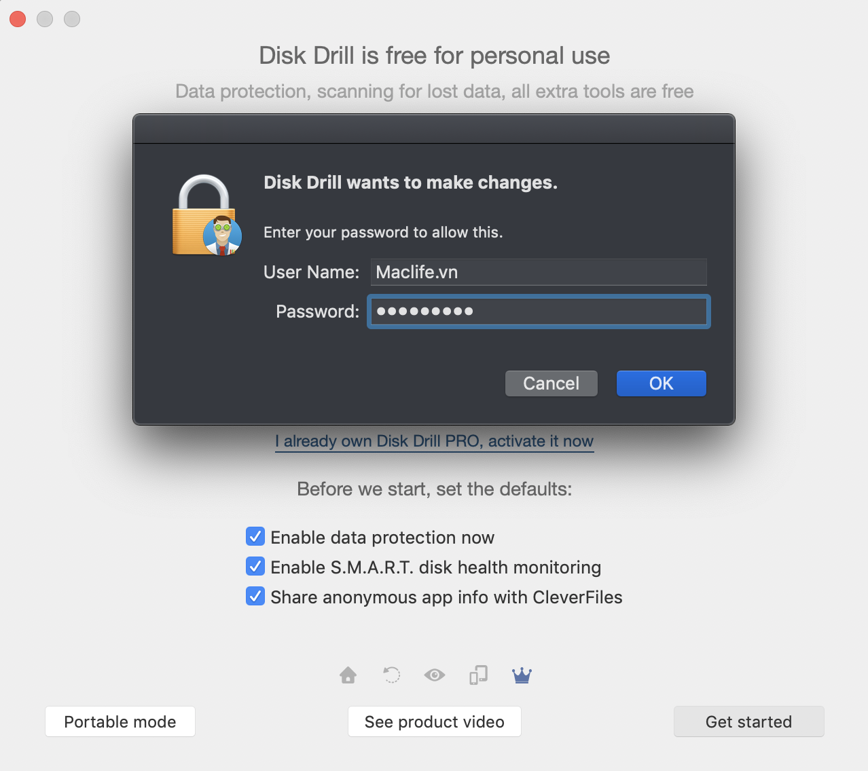Click the user avatar on the padlock
This screenshot has height=771, width=868.
(x=222, y=237)
